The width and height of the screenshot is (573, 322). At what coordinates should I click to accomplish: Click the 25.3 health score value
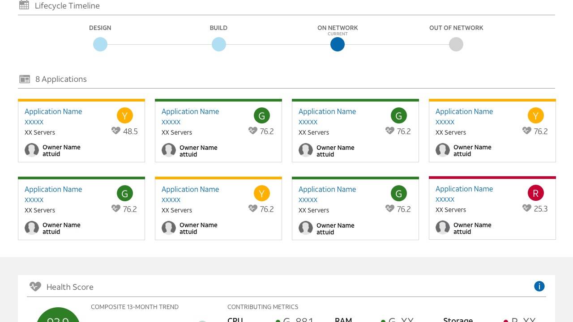point(540,209)
